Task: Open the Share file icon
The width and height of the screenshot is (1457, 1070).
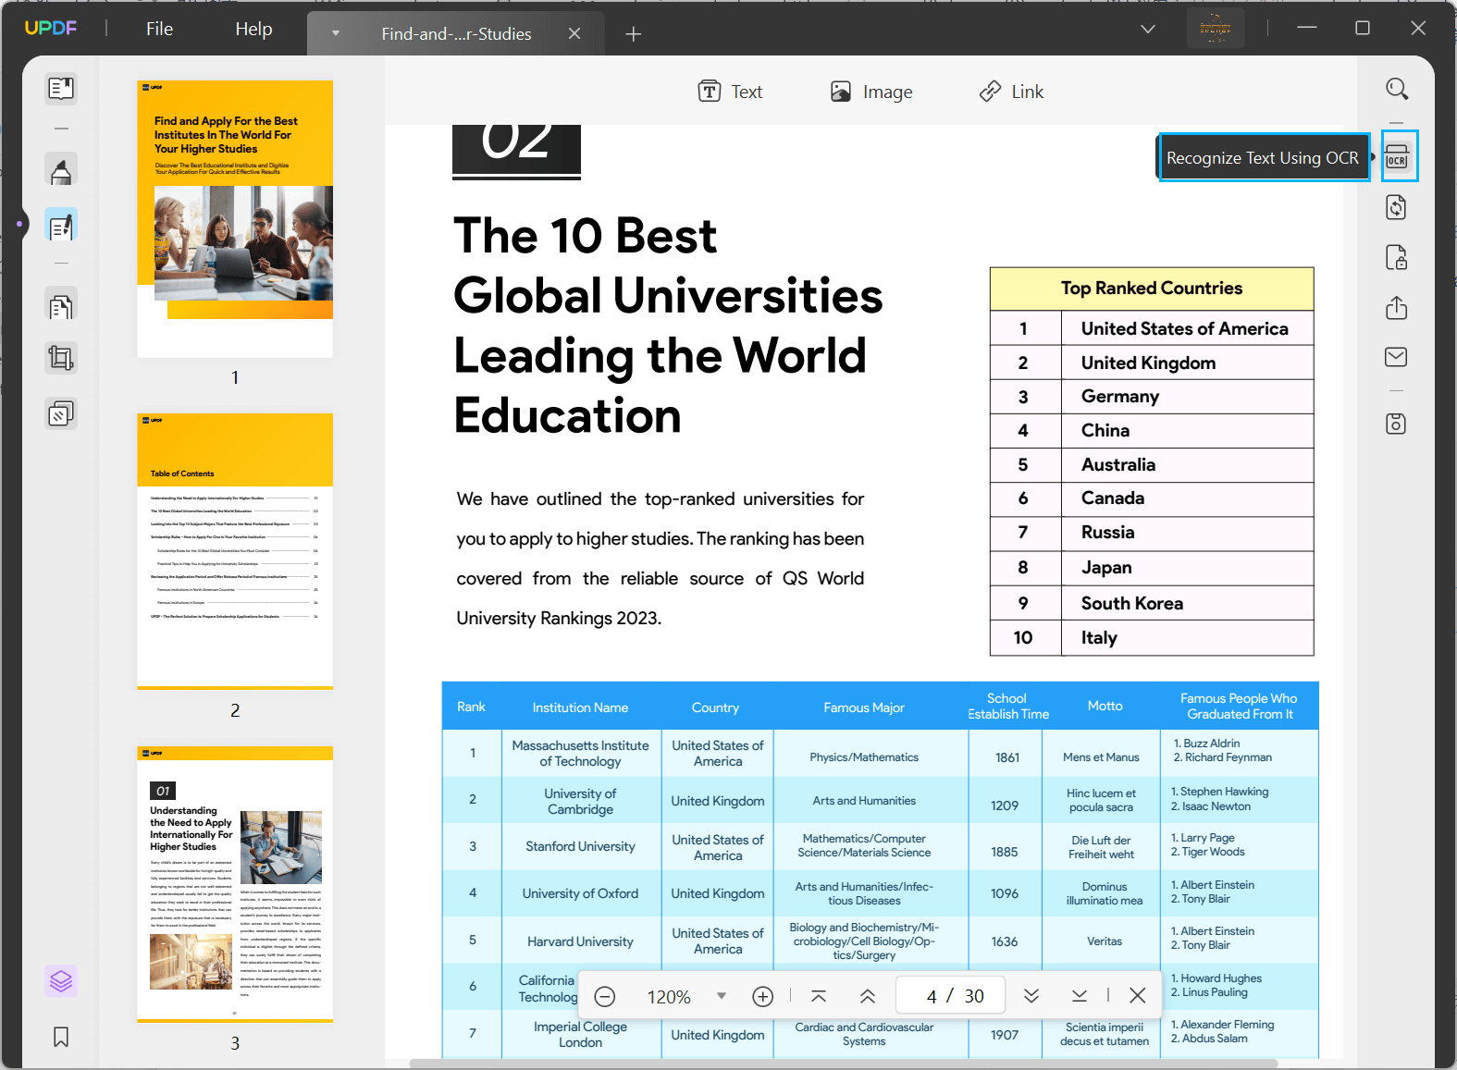Action: click(x=1397, y=307)
